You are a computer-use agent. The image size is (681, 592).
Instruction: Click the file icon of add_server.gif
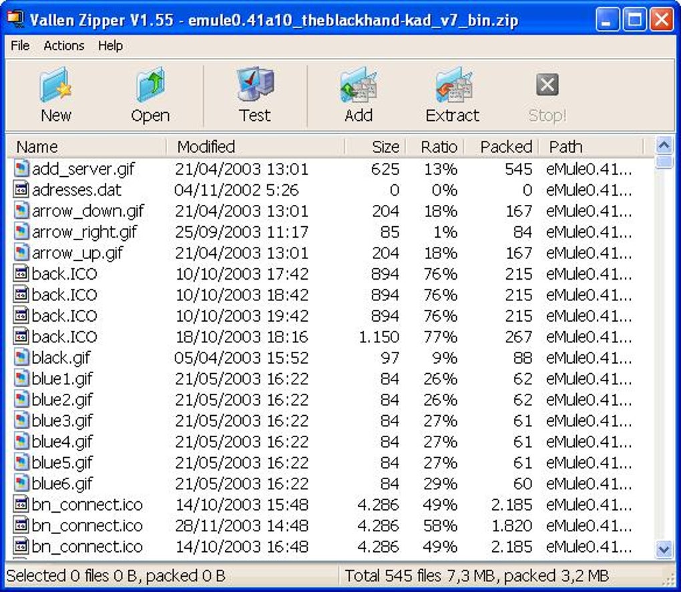pos(21,168)
